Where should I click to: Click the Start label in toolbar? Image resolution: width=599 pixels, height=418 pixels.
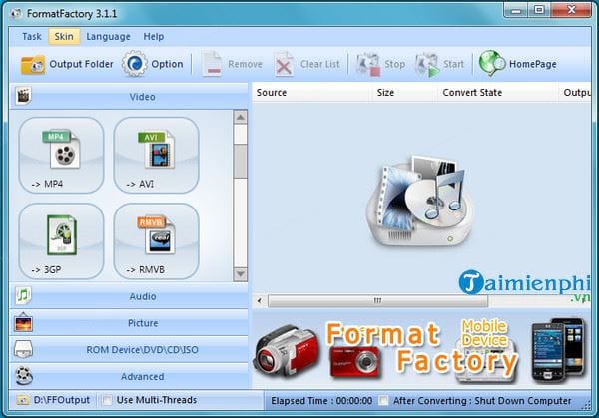[x=453, y=64]
